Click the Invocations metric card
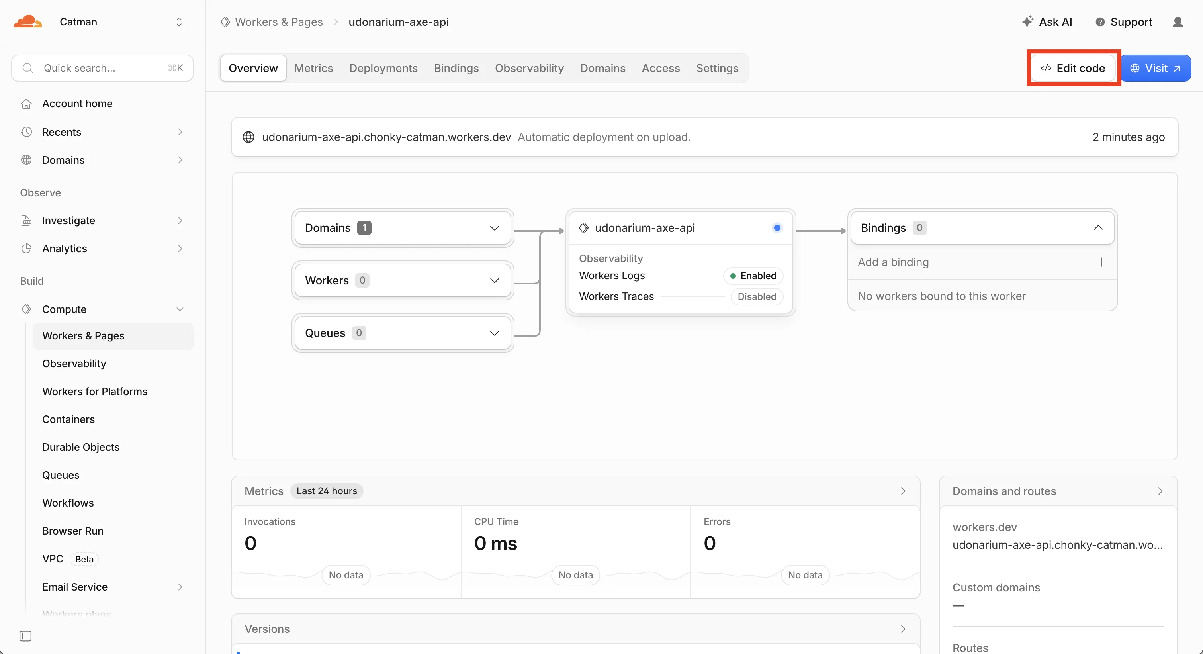1203x654 pixels. point(346,552)
